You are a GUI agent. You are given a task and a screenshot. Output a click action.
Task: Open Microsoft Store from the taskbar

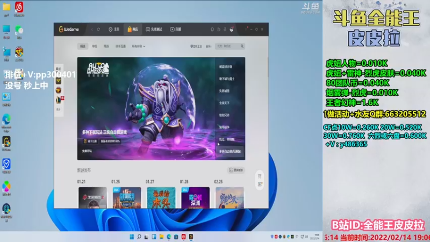pyautogui.click(x=176, y=237)
